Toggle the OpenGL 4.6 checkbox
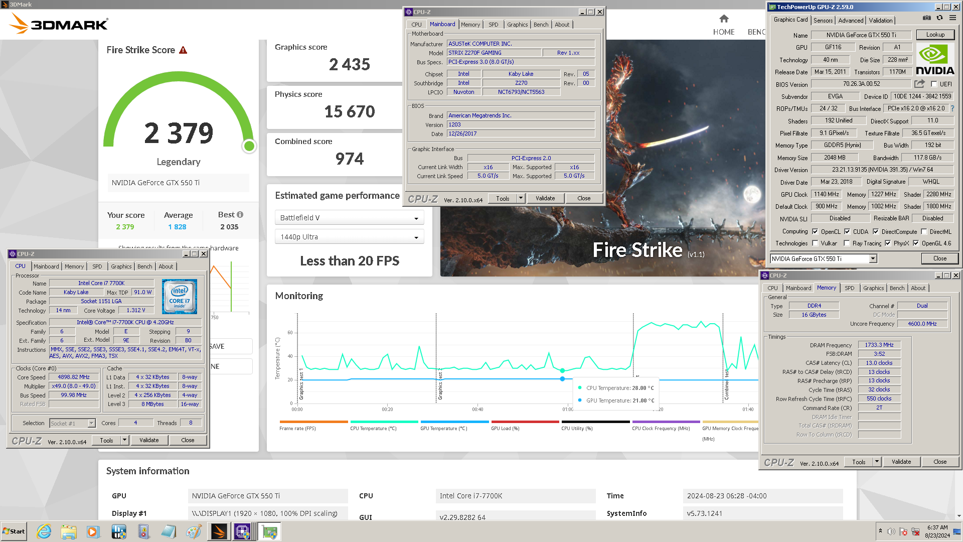This screenshot has height=542, width=963. (x=916, y=243)
